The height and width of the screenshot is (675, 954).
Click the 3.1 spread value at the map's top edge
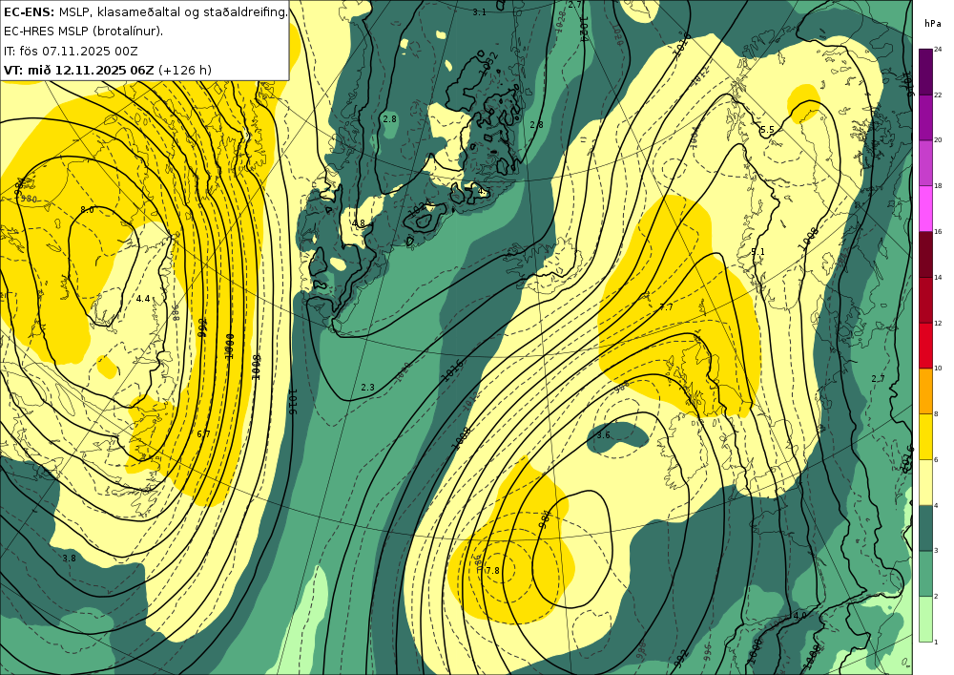click(x=480, y=11)
